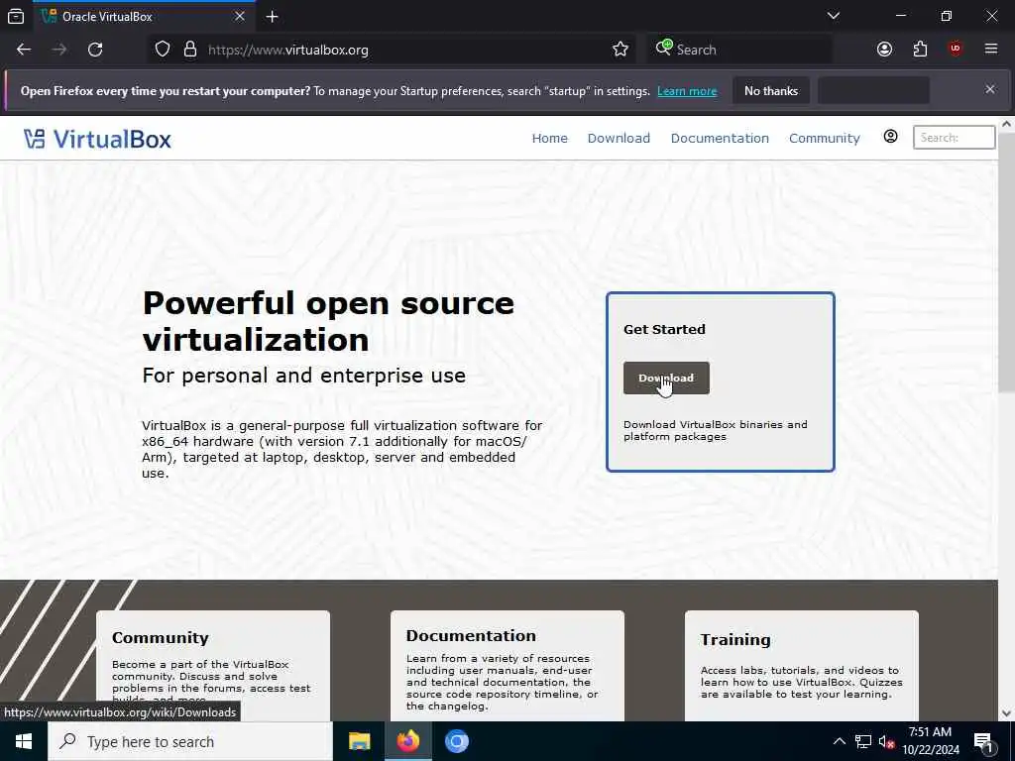The width and height of the screenshot is (1015, 761).
Task: Reload the page with the refresh icon
Action: pyautogui.click(x=95, y=50)
